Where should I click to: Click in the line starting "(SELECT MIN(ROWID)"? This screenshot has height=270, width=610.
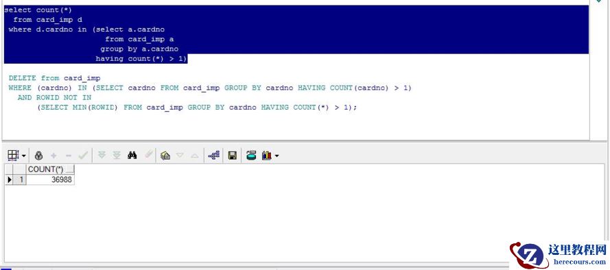(197, 107)
